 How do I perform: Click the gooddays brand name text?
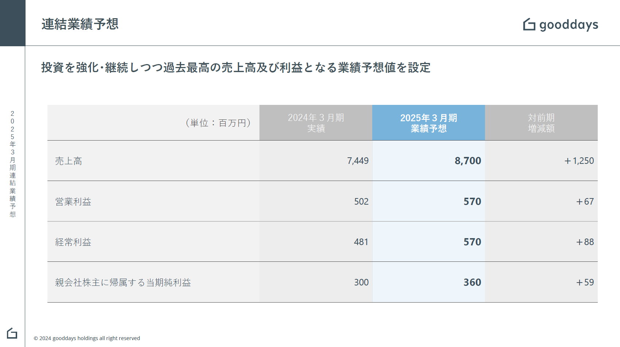569,25
